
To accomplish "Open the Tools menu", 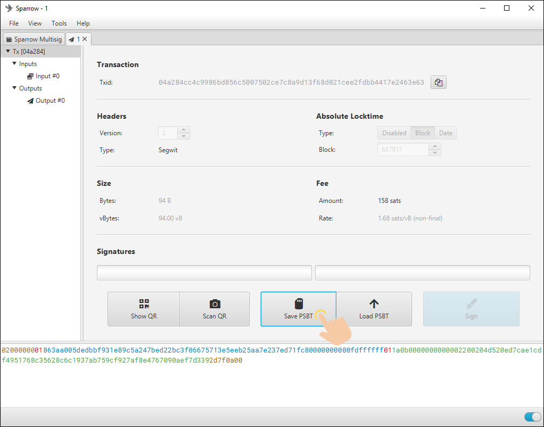I will (59, 23).
